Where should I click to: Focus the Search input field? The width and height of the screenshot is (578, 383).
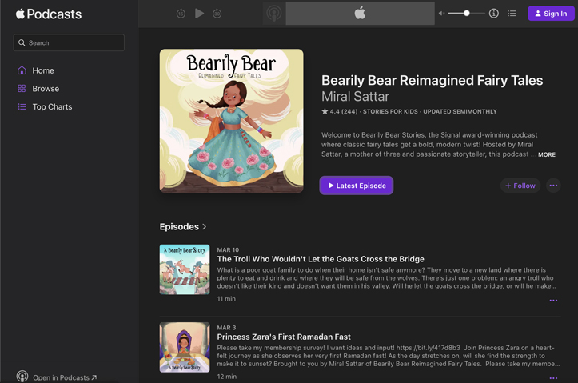coord(69,42)
